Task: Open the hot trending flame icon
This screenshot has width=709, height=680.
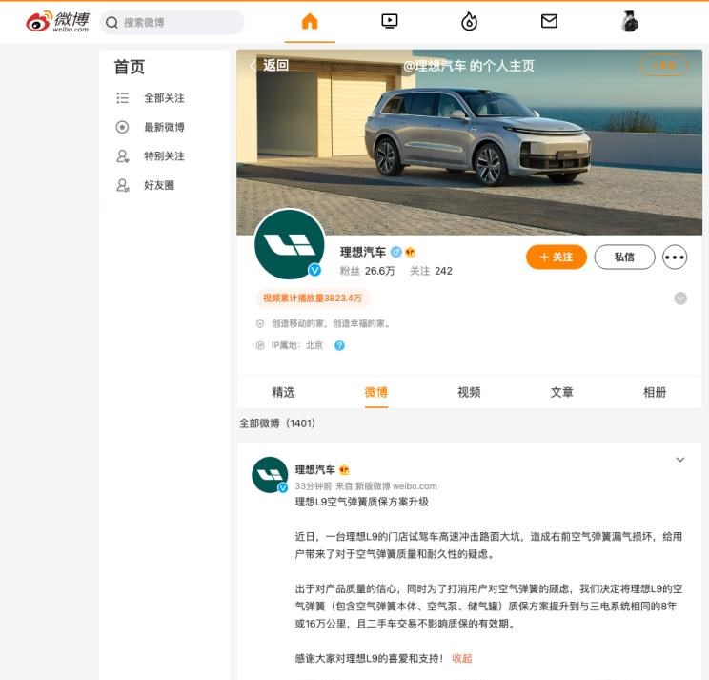Action: pyautogui.click(x=469, y=21)
